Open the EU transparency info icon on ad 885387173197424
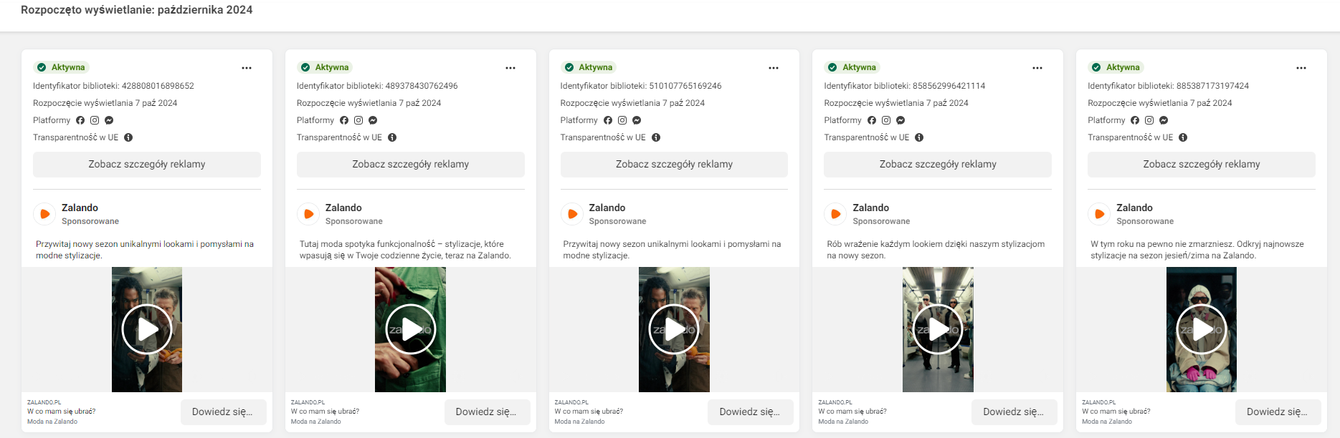 pos(1183,137)
